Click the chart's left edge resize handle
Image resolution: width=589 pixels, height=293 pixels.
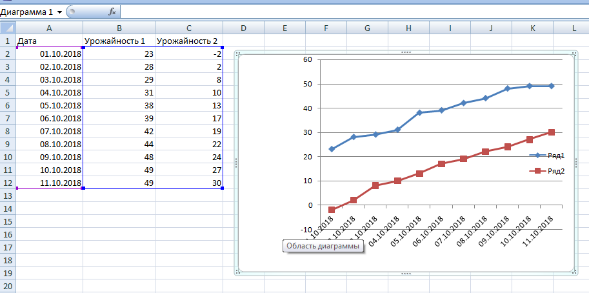pos(237,163)
